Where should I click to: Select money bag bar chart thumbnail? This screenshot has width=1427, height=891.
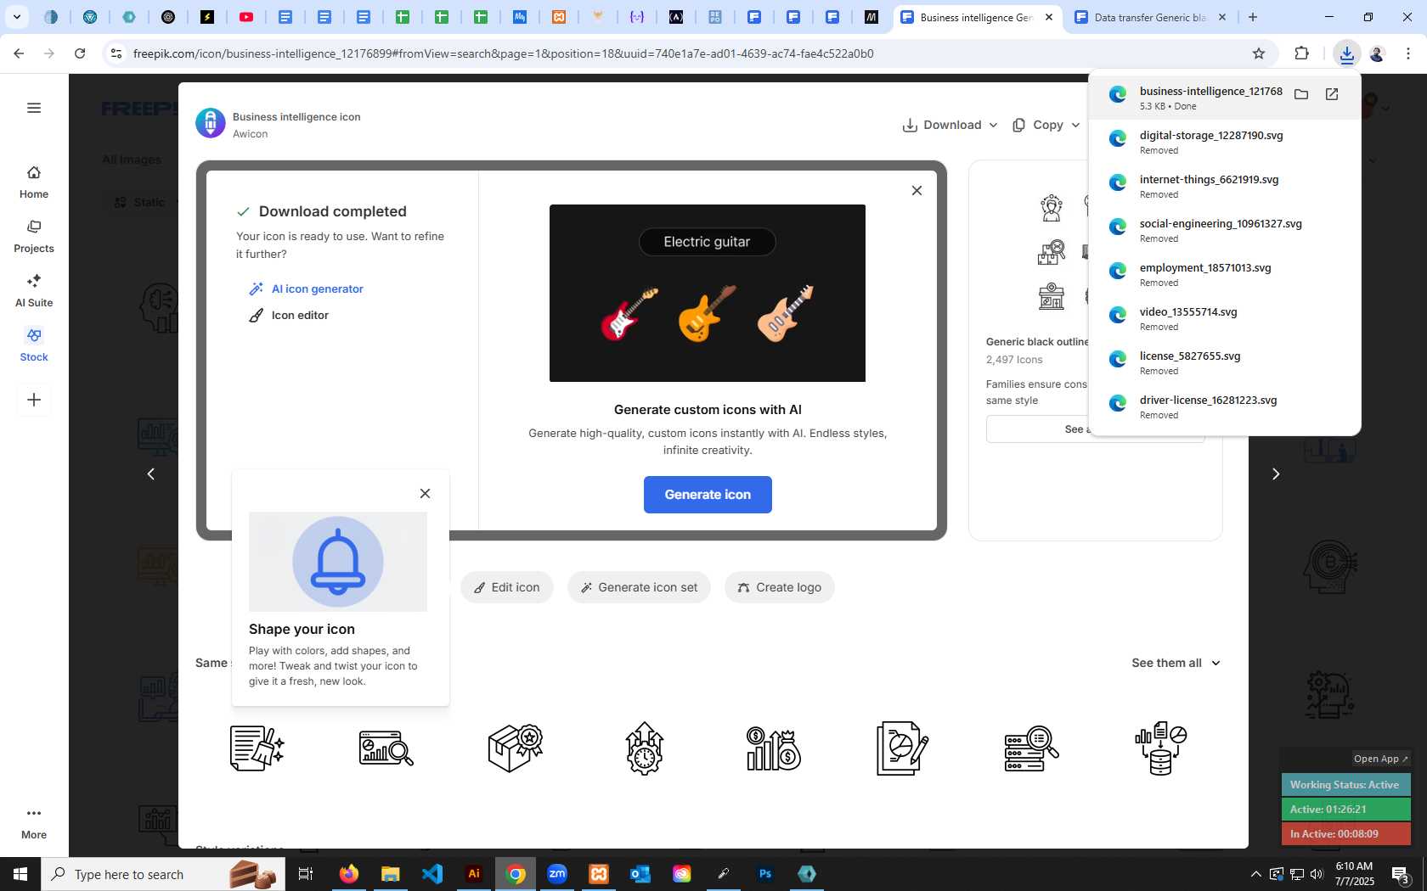coord(774,748)
